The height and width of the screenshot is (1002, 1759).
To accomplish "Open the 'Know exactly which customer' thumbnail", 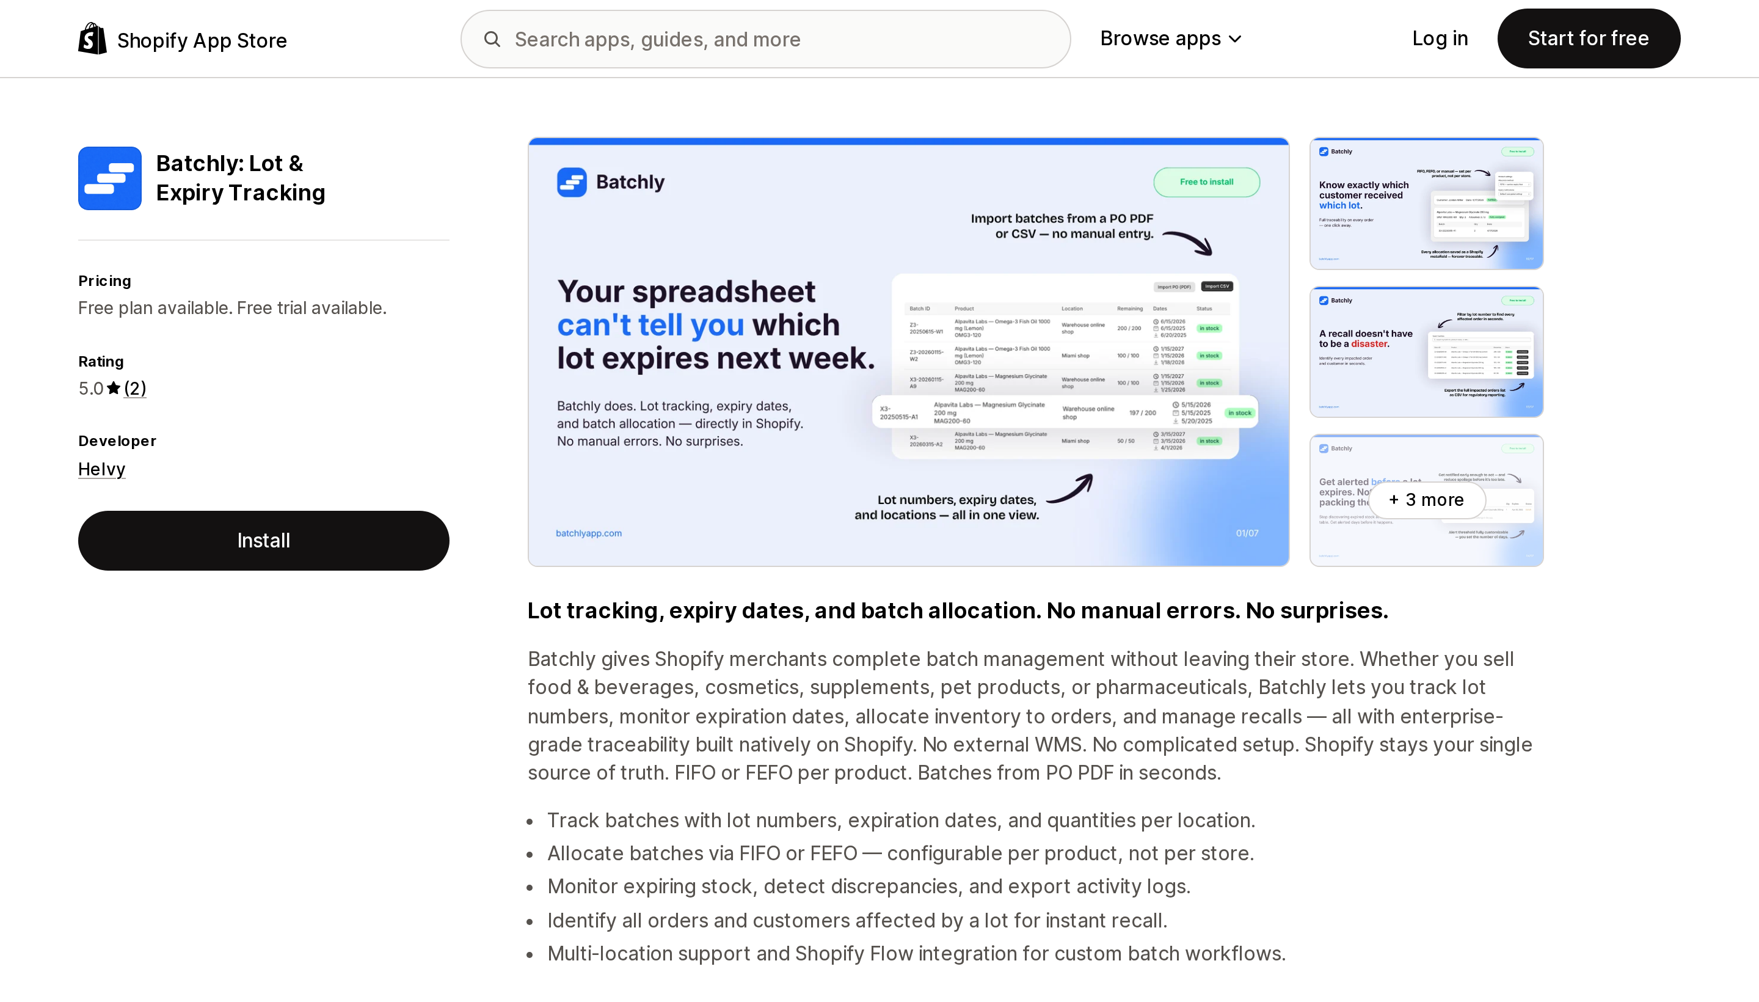I will pos(1426,203).
